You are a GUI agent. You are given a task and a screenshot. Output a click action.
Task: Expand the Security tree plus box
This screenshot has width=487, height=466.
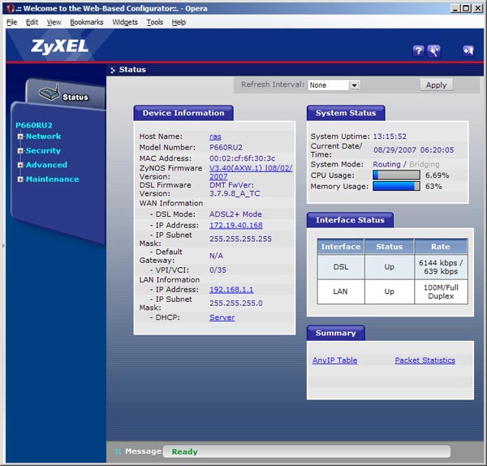click(20, 151)
